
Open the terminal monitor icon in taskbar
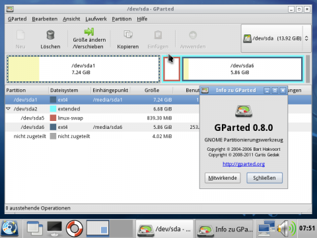coord(55,229)
